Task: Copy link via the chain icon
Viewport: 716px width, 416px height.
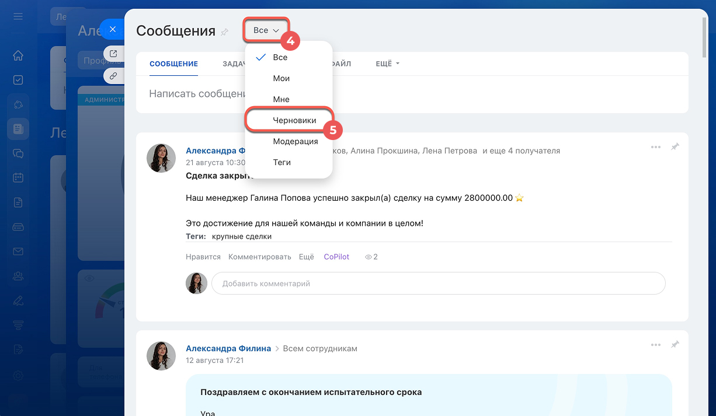Action: [113, 76]
